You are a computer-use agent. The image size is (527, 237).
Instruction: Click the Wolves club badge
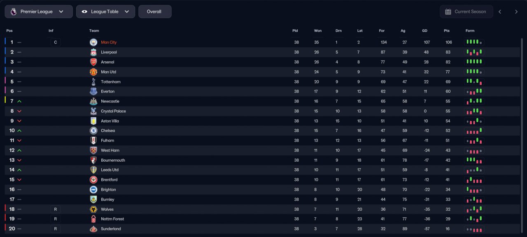click(93, 209)
